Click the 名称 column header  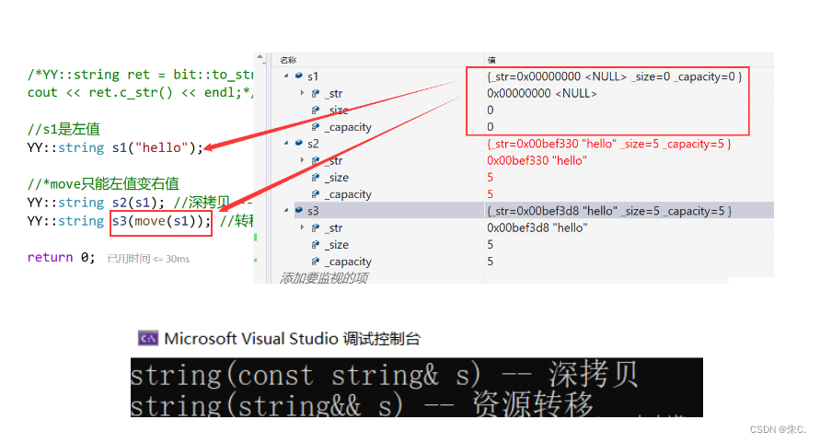pyautogui.click(x=288, y=60)
